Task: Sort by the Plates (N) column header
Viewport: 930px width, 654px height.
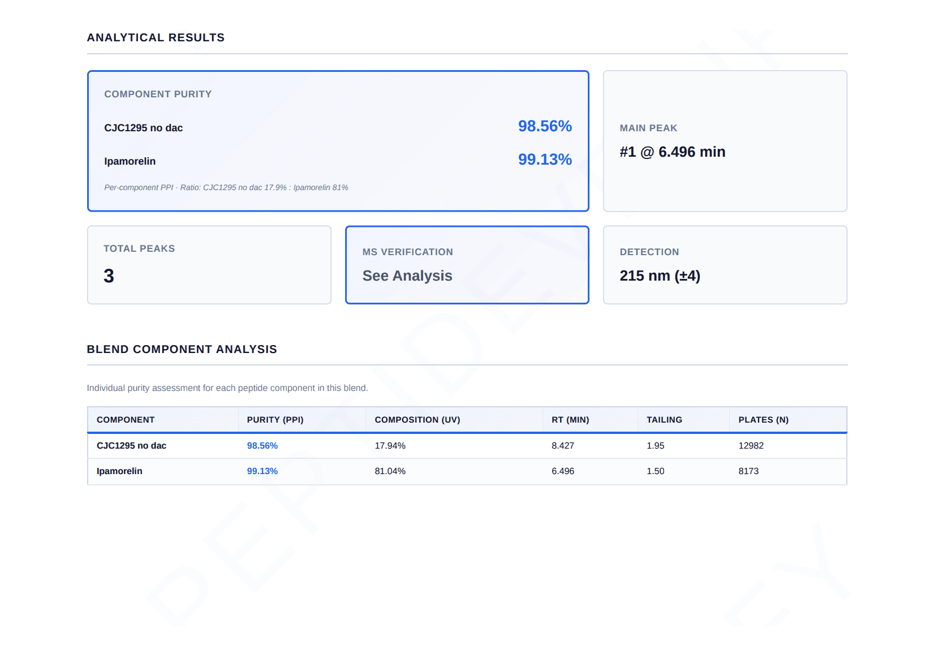Action: click(763, 420)
